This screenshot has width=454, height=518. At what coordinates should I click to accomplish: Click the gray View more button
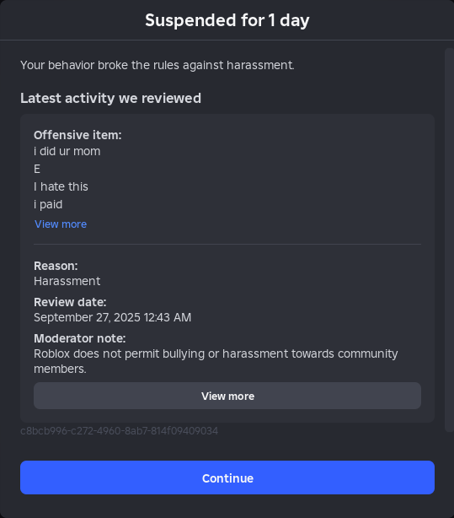tap(227, 396)
